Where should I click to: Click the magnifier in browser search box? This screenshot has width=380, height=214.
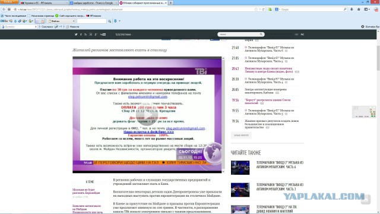tap(345, 10)
